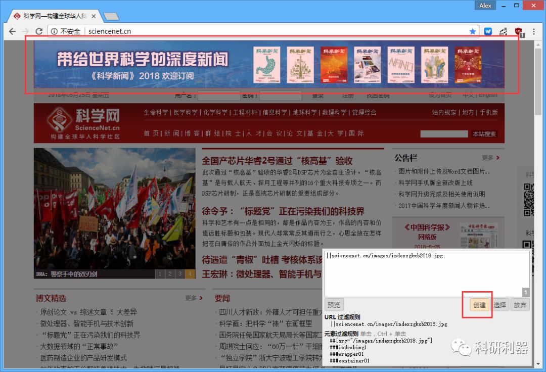Click the scrollbar down arrow

538,364
